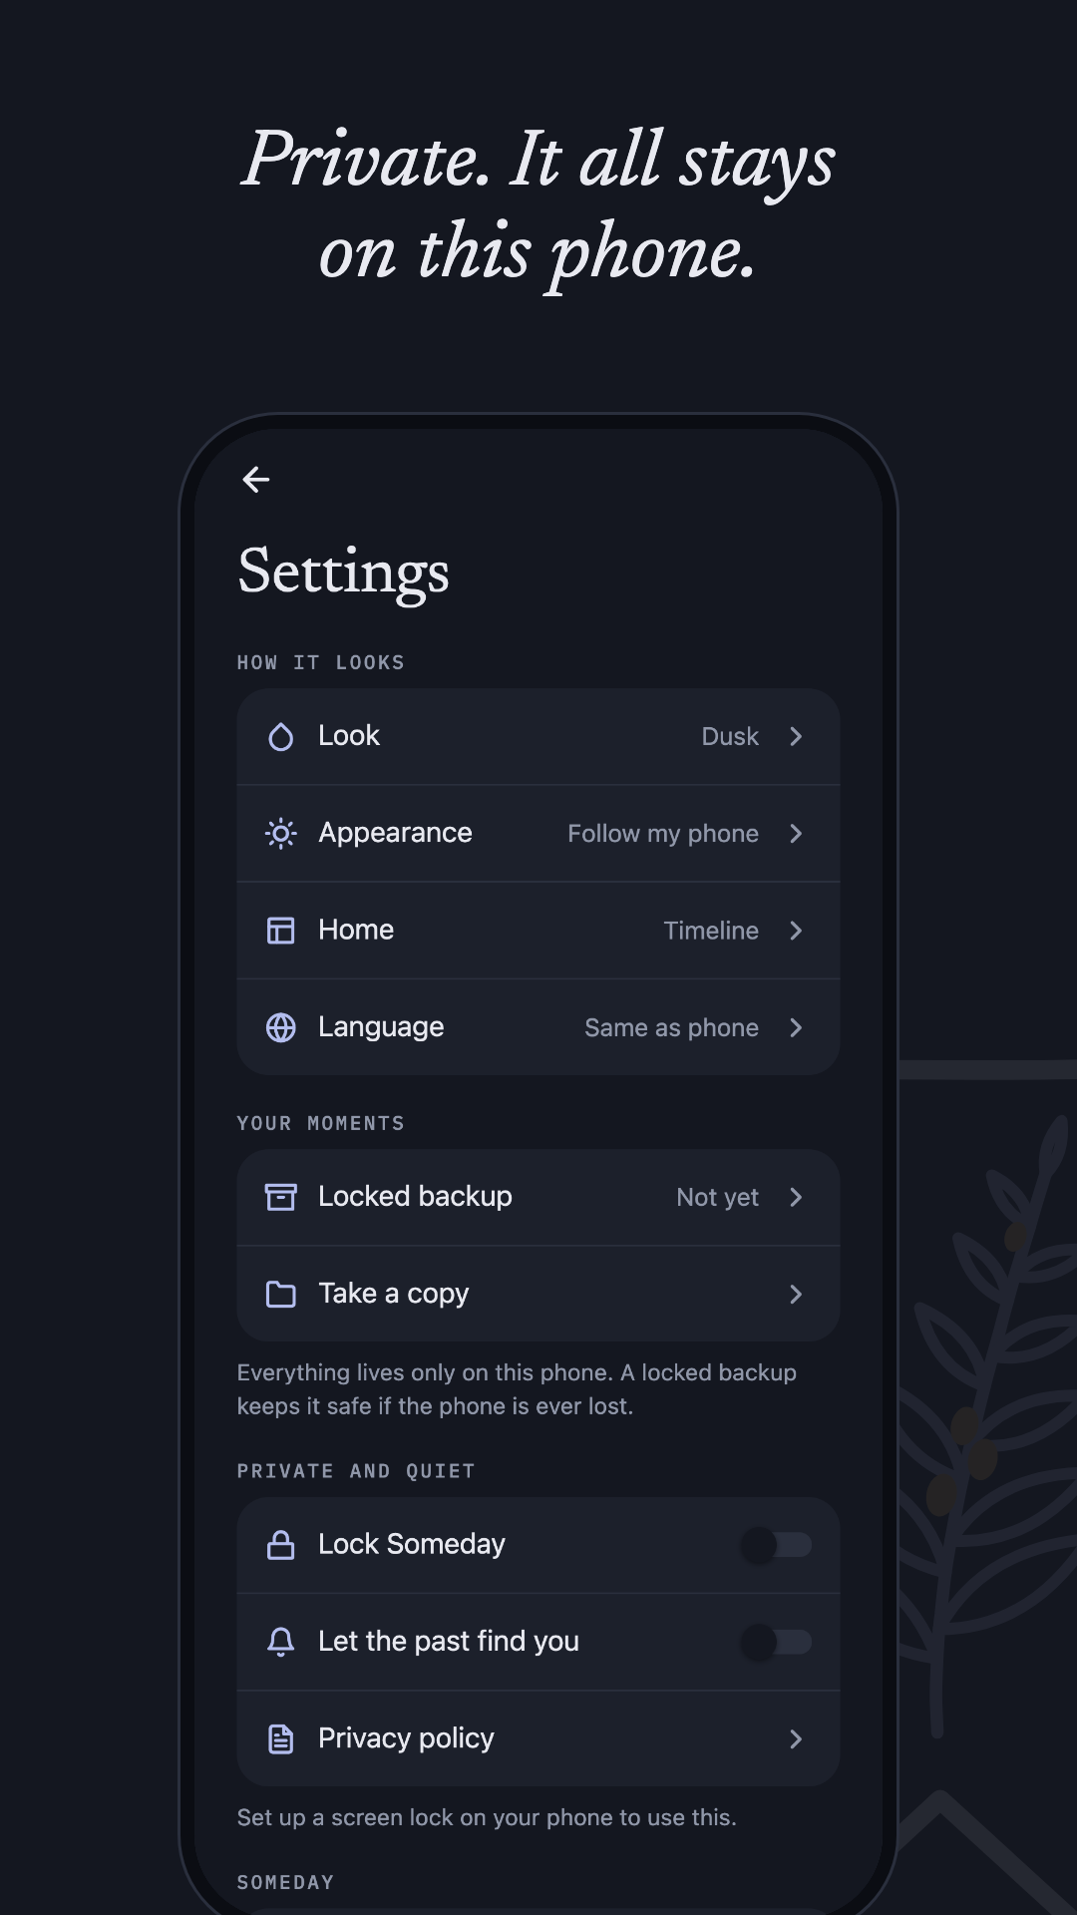
Task: Open Appearance chevron after Follow my phone
Action: click(796, 833)
